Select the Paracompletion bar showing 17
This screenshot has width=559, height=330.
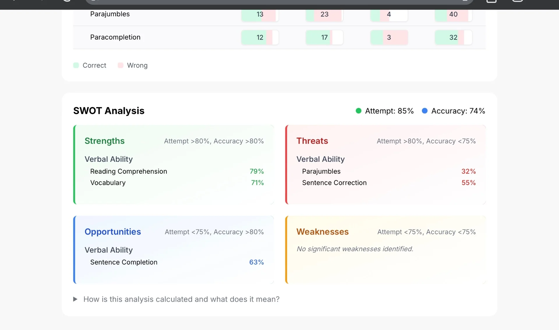pyautogui.click(x=324, y=37)
